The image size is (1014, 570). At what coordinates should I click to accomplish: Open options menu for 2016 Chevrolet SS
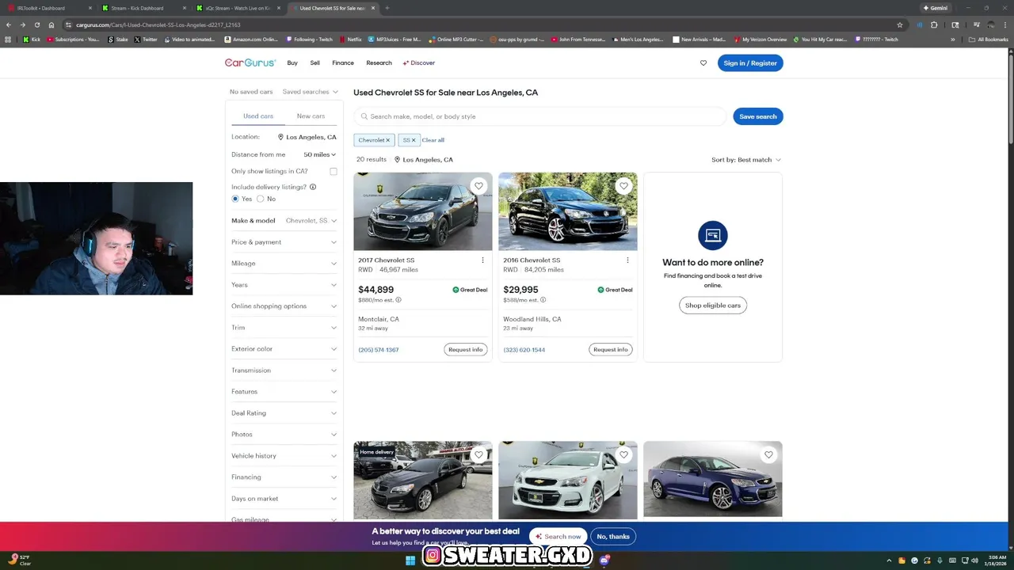pos(627,260)
